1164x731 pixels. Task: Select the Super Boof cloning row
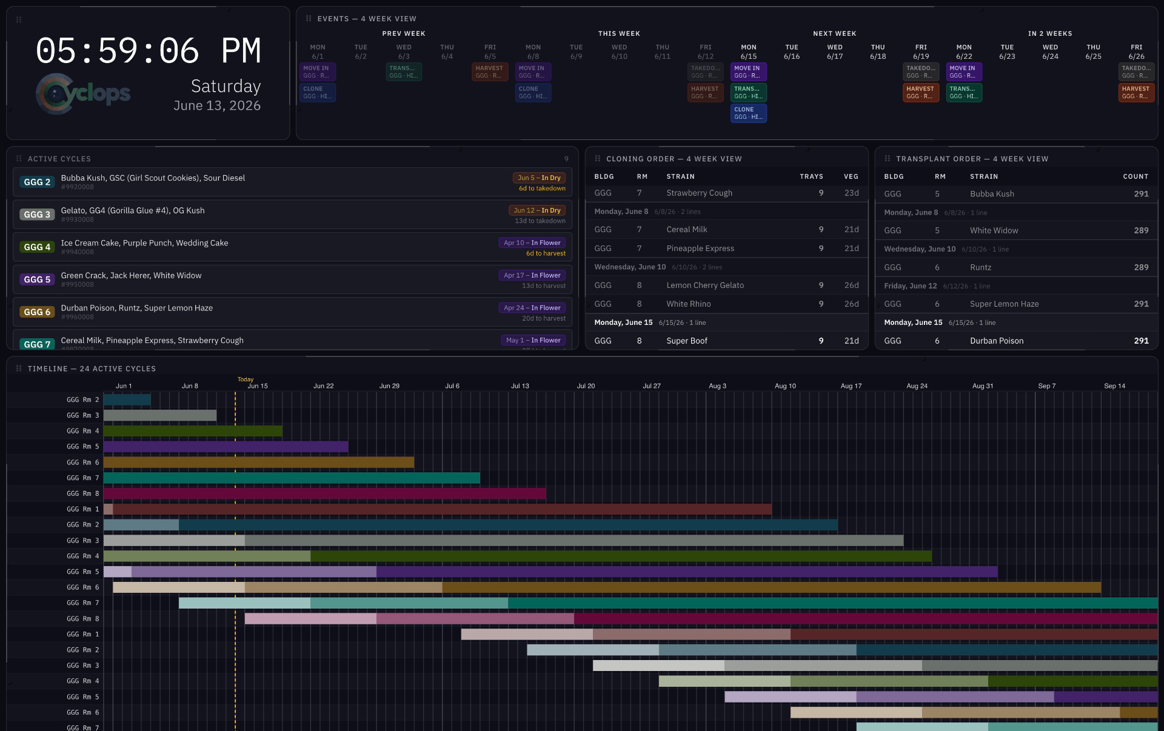point(726,341)
